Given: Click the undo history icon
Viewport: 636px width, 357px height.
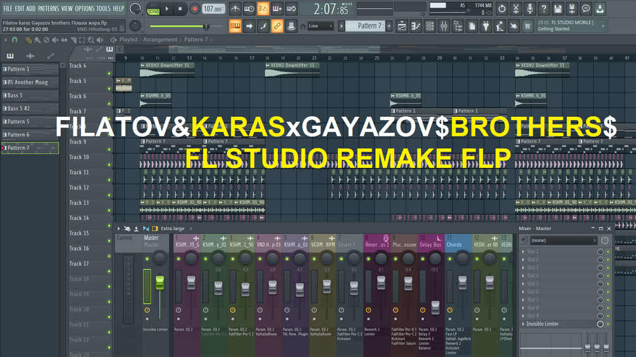Looking at the screenshot, I should [502, 8].
